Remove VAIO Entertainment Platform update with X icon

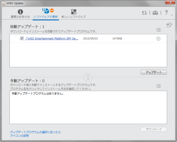pyautogui.click(x=158, y=39)
